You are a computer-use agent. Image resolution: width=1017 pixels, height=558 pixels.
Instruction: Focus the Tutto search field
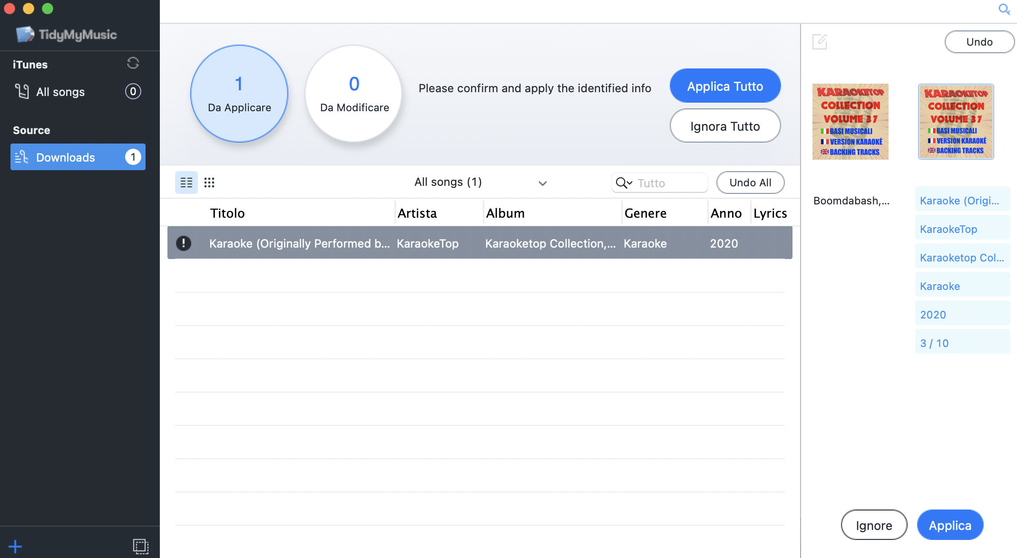coord(659,183)
